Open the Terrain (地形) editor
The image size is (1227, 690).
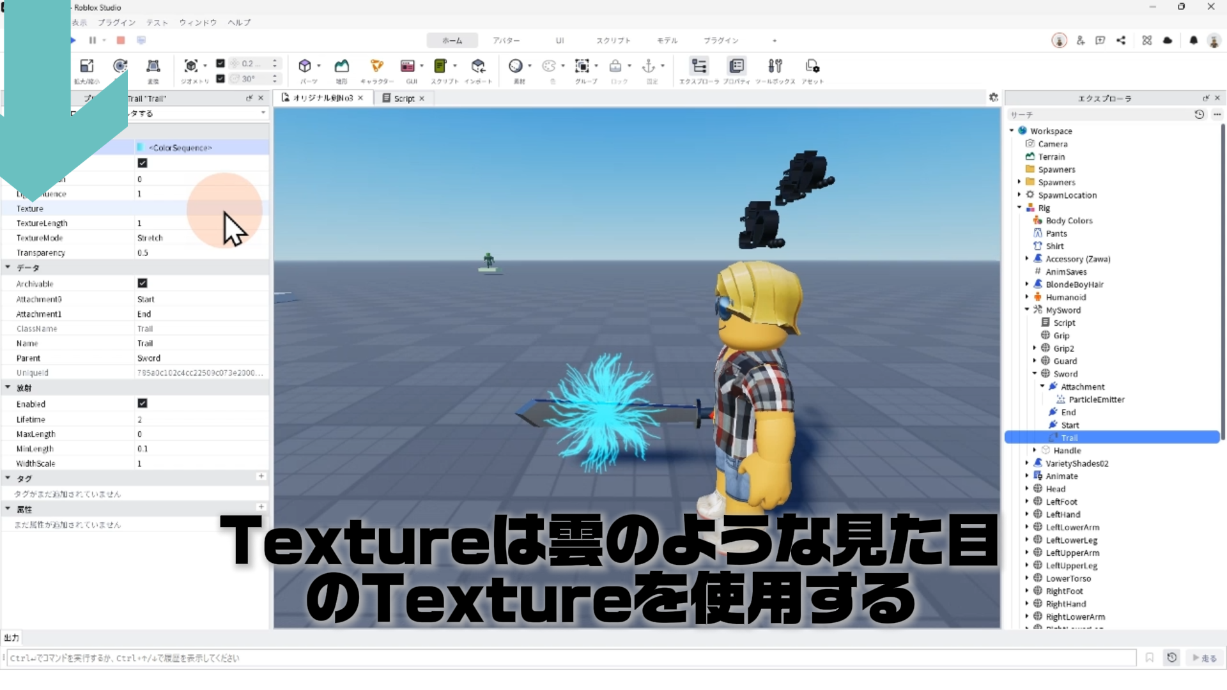coord(342,66)
